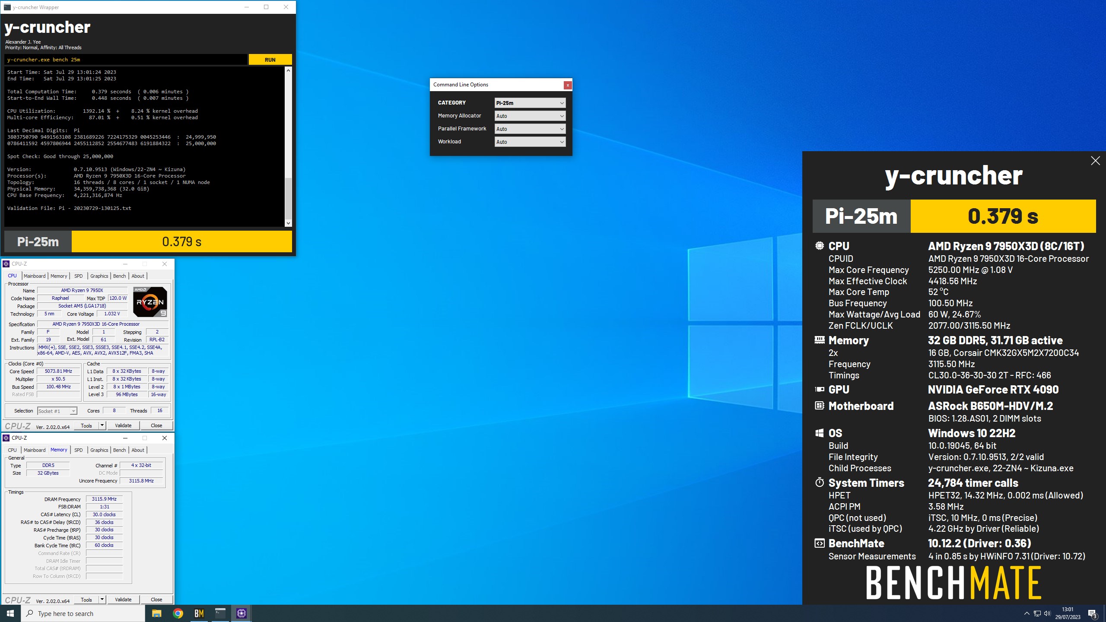Screen dimensions: 1106x622
Task: Open Google Chrome from the taskbar
Action: (178, 613)
